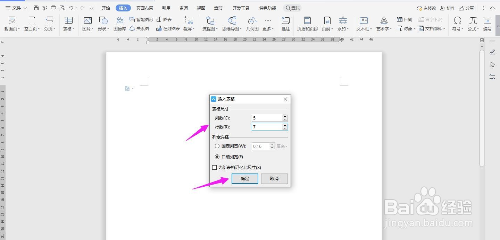
Task: Insert a 智能图形 smart graphic
Action: (141, 19)
